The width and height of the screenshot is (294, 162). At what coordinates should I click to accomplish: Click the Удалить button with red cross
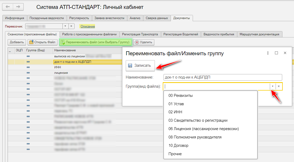coord(144,42)
